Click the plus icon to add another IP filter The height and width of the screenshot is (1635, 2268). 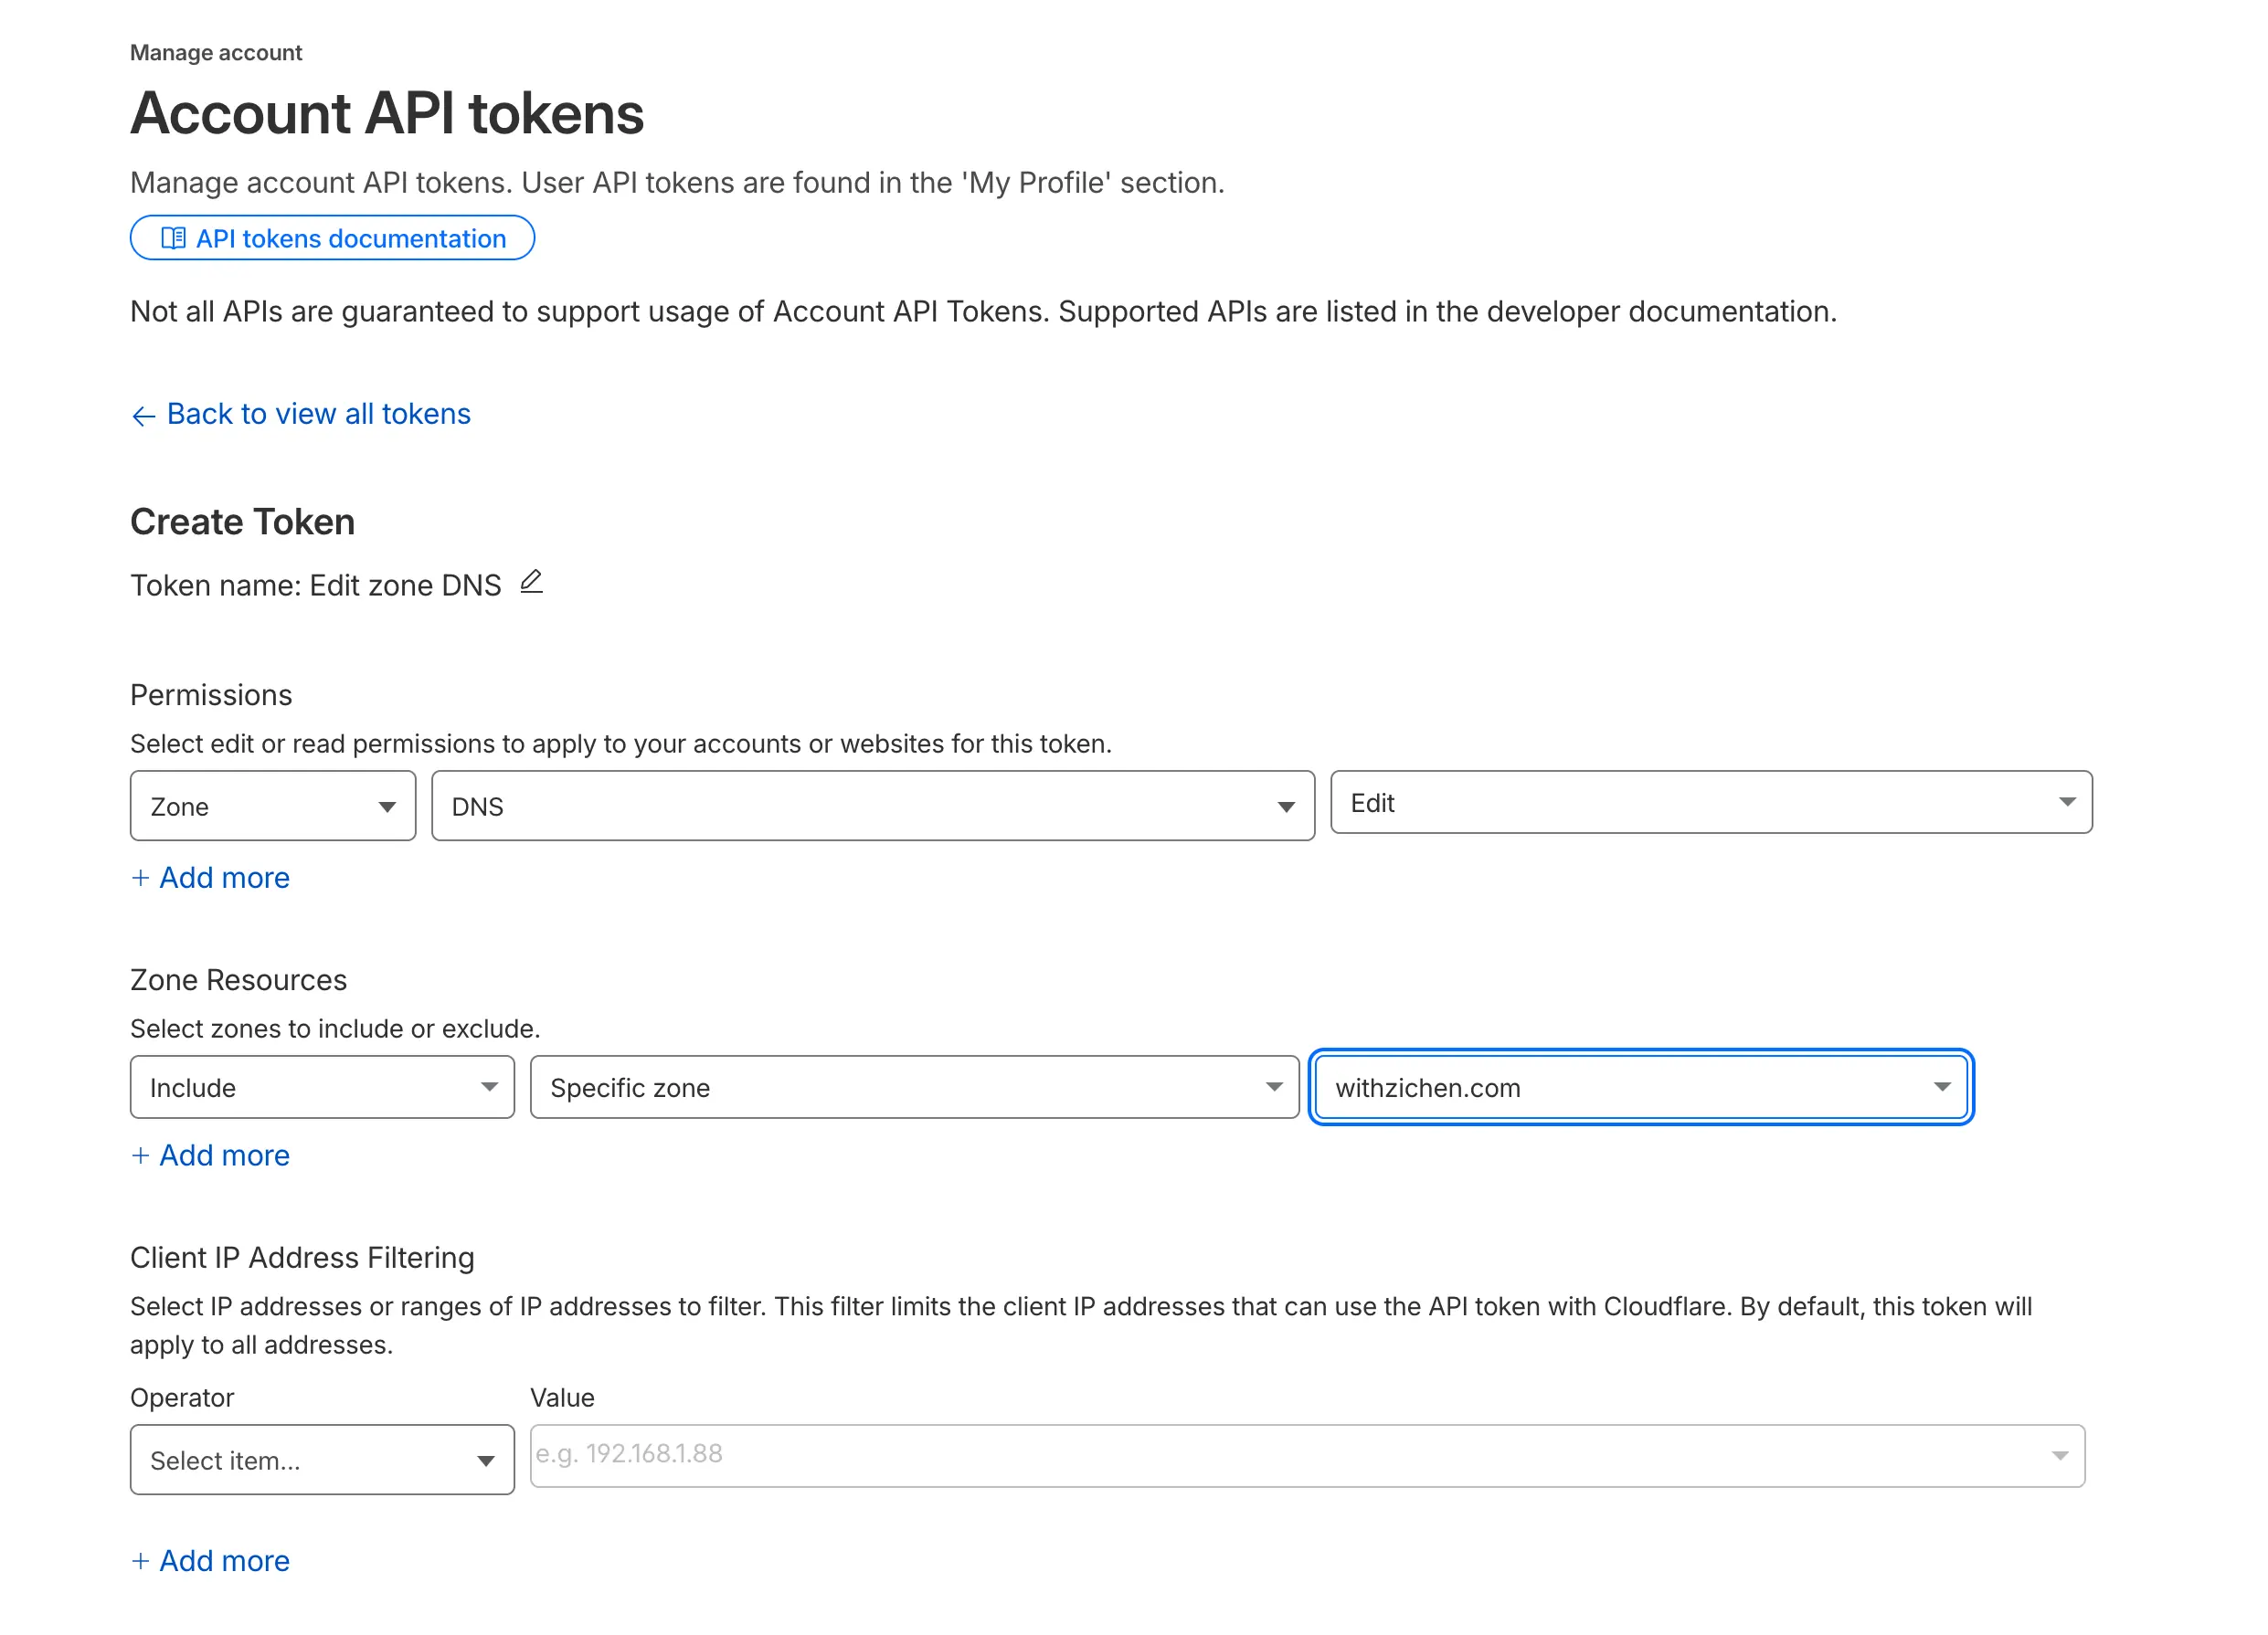(x=141, y=1560)
